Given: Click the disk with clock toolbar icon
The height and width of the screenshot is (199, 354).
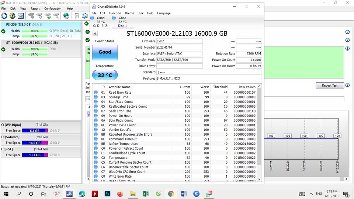Looking at the screenshot, I should click(x=39, y=16).
